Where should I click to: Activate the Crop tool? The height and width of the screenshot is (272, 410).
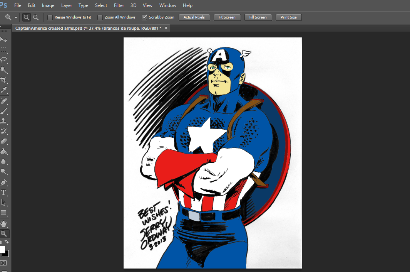tap(3, 80)
